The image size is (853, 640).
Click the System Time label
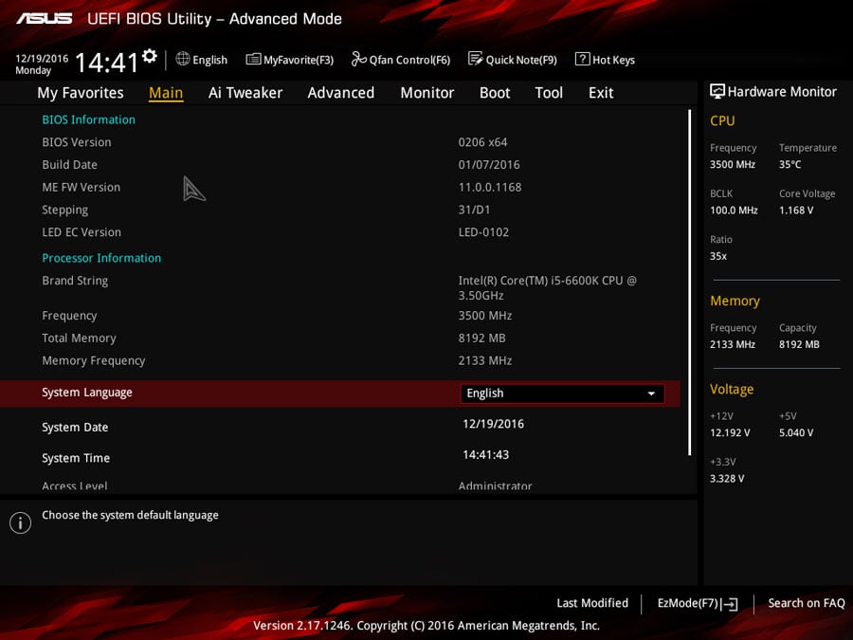coord(76,458)
